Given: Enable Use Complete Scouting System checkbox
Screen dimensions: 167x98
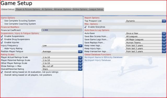Looking at the screenshot, I should click(2, 21).
